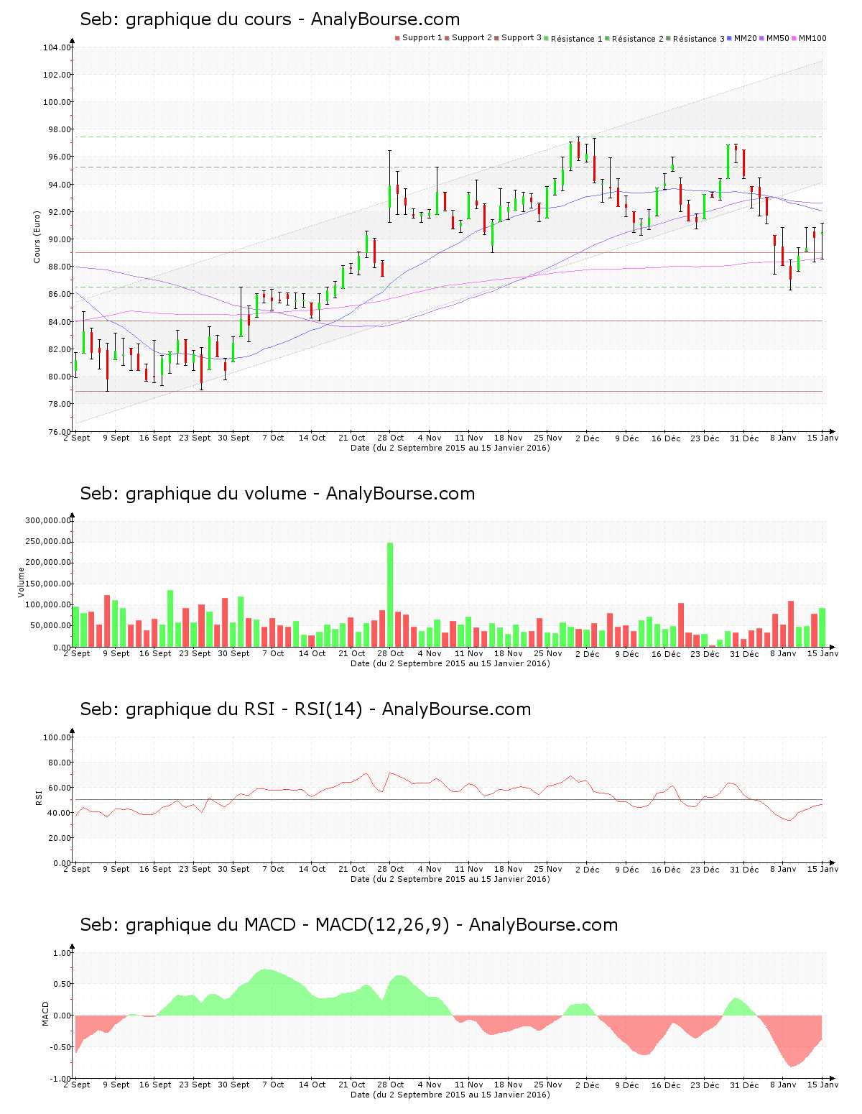
Task: Click the '0.50' MACD axis value
Action: click(63, 984)
